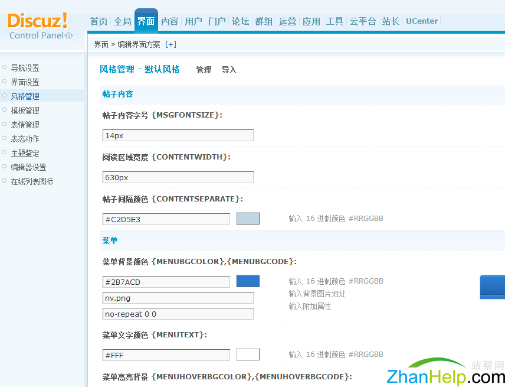
Task: Open the blue #2B7ACD color swatch
Action: point(247,281)
